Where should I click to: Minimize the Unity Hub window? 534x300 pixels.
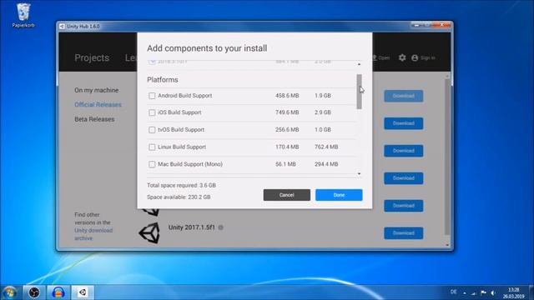(416, 25)
